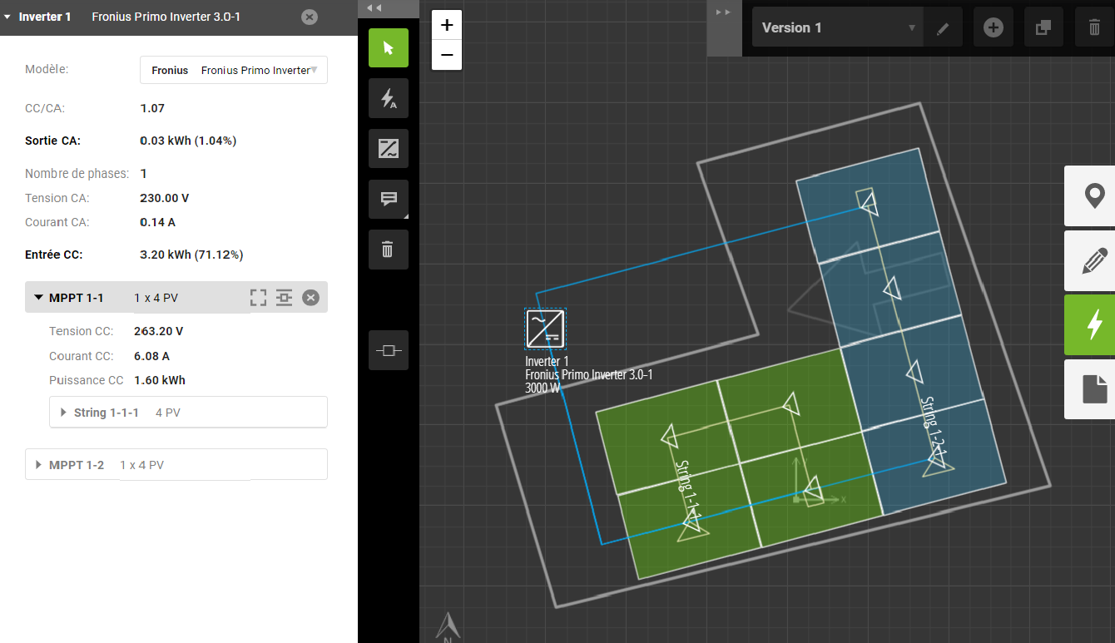Click the Entrée CC value 3.20 kWh
Image resolution: width=1115 pixels, height=643 pixels.
[x=191, y=255]
